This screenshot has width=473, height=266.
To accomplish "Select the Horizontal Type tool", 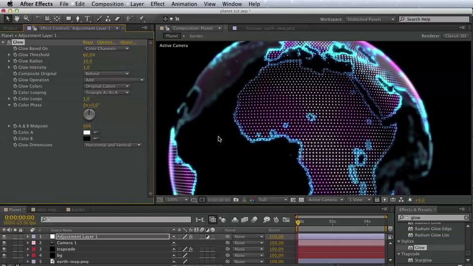I will pos(88,19).
